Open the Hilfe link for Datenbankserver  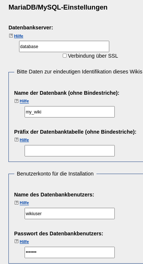(19, 36)
